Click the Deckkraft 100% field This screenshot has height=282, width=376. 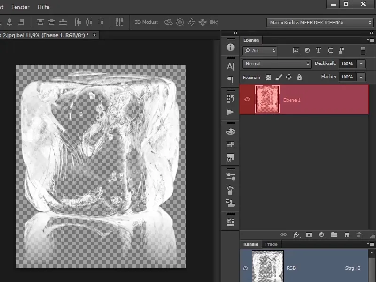pyautogui.click(x=347, y=64)
